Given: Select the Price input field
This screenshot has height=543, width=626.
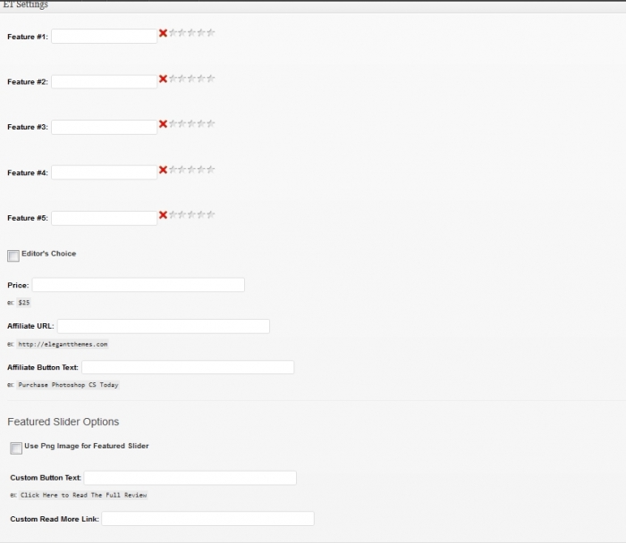Looking at the screenshot, I should (x=138, y=285).
